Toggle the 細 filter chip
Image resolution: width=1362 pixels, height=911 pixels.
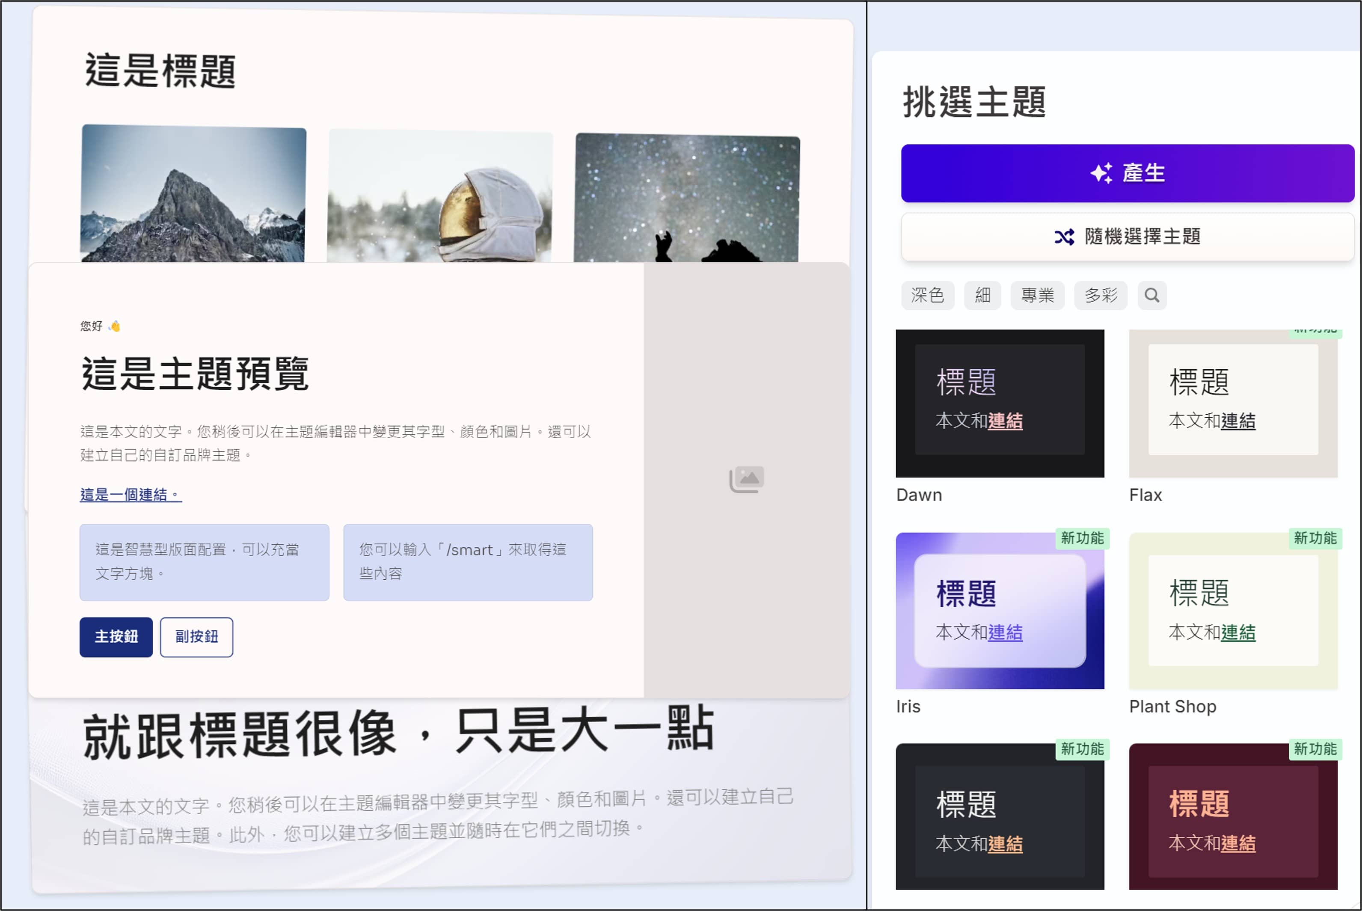[982, 295]
